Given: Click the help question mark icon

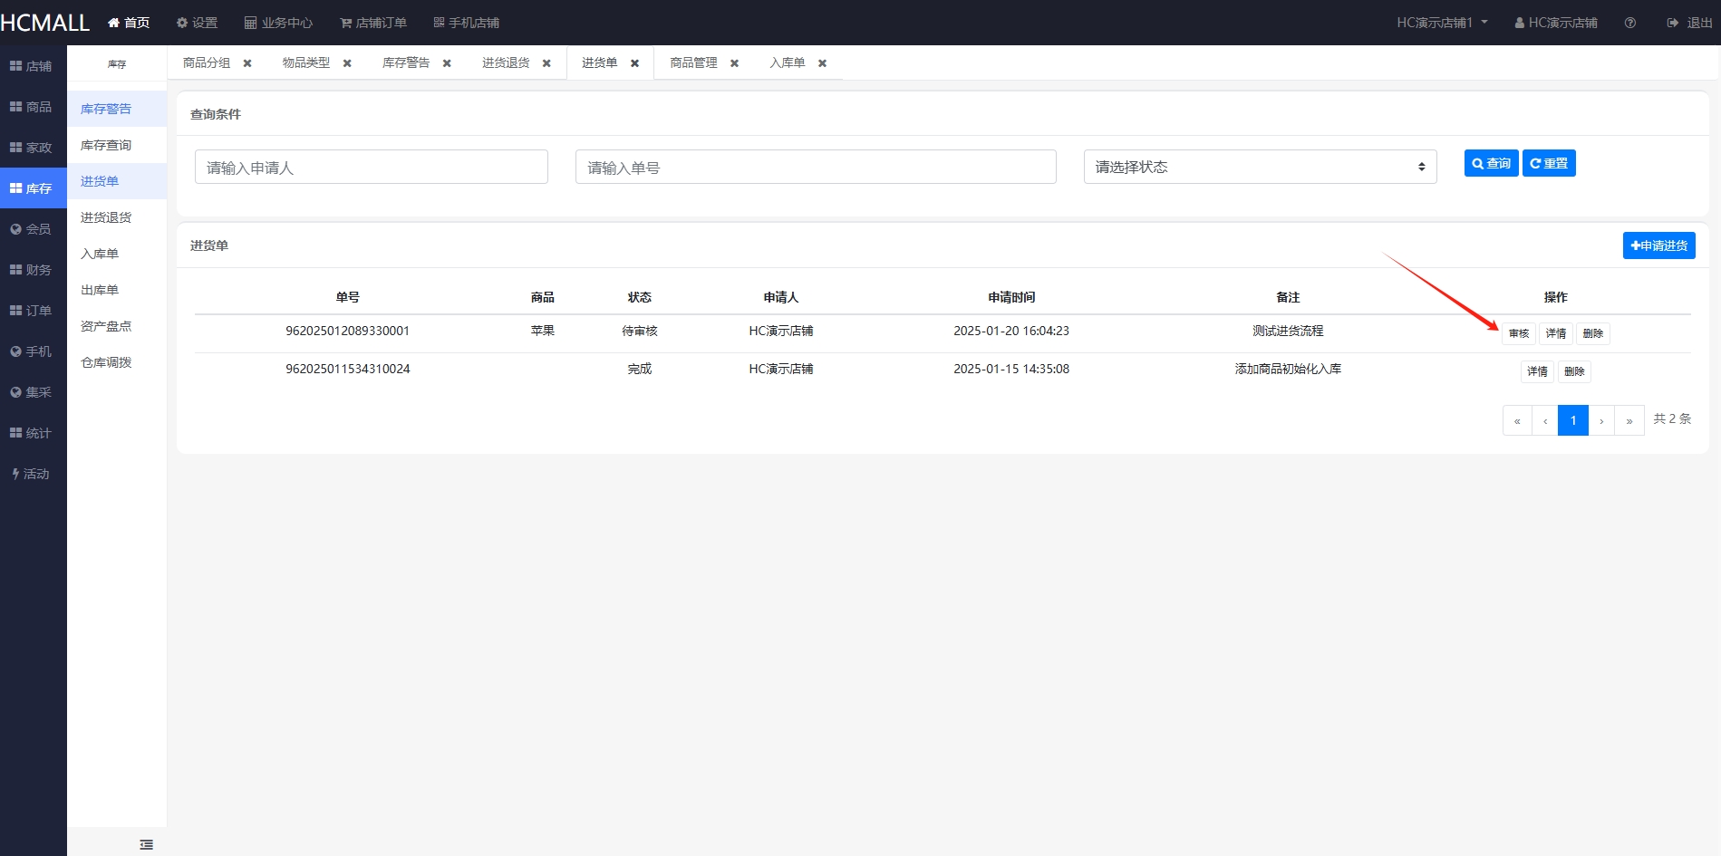Looking at the screenshot, I should coord(1630,23).
